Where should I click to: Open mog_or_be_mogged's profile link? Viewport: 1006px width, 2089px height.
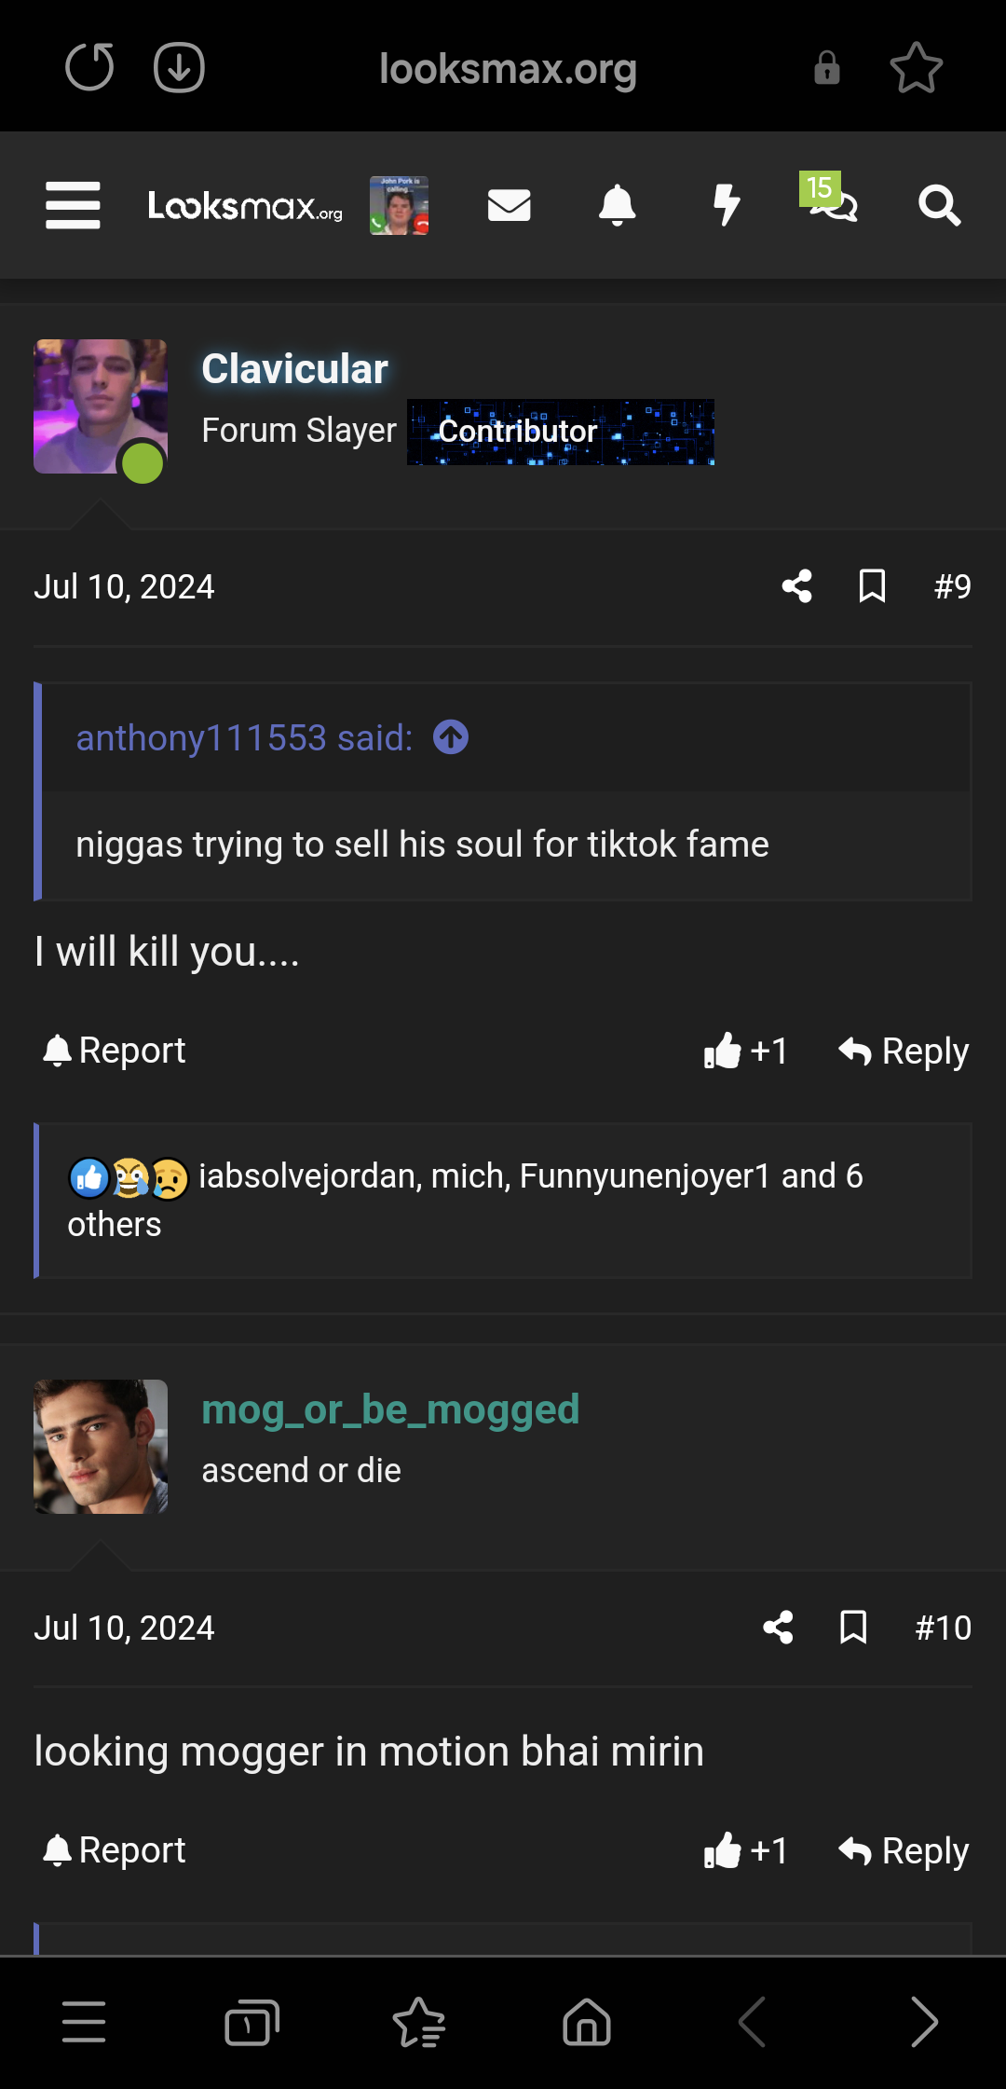pyautogui.click(x=390, y=1409)
